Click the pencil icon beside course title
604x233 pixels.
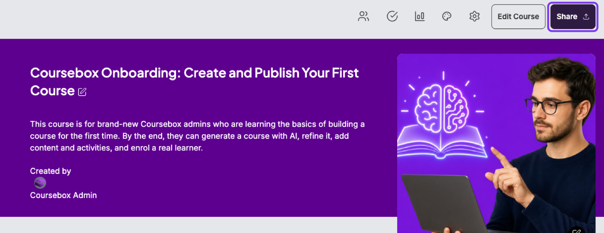click(82, 92)
